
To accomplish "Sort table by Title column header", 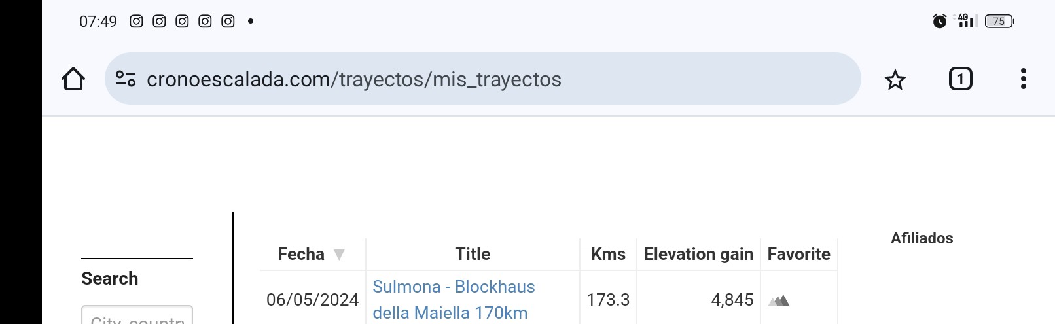I will (473, 254).
